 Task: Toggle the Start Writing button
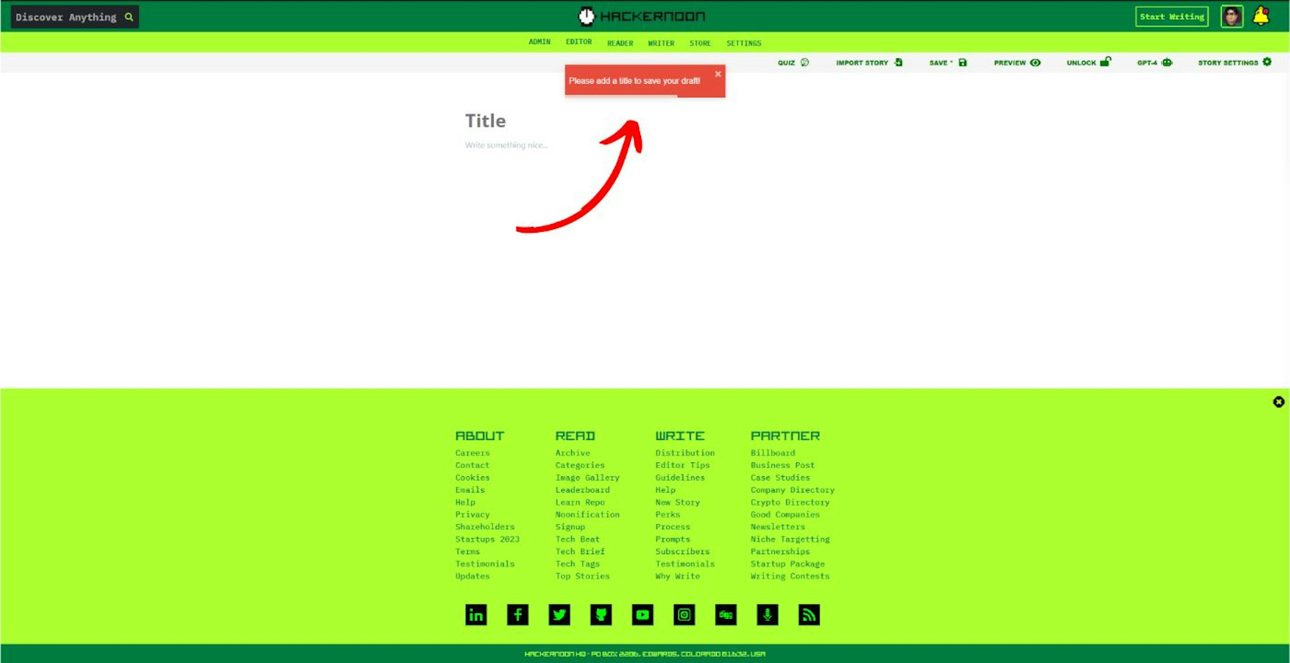pos(1171,16)
